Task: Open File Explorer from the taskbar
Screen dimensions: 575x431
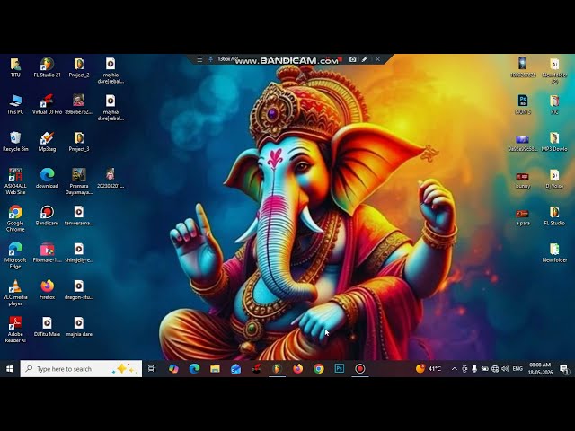Action: (x=215, y=369)
